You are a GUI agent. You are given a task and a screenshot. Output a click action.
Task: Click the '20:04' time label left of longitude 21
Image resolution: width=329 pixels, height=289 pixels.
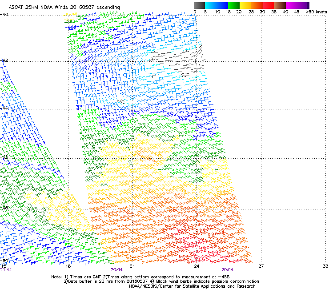(116, 270)
